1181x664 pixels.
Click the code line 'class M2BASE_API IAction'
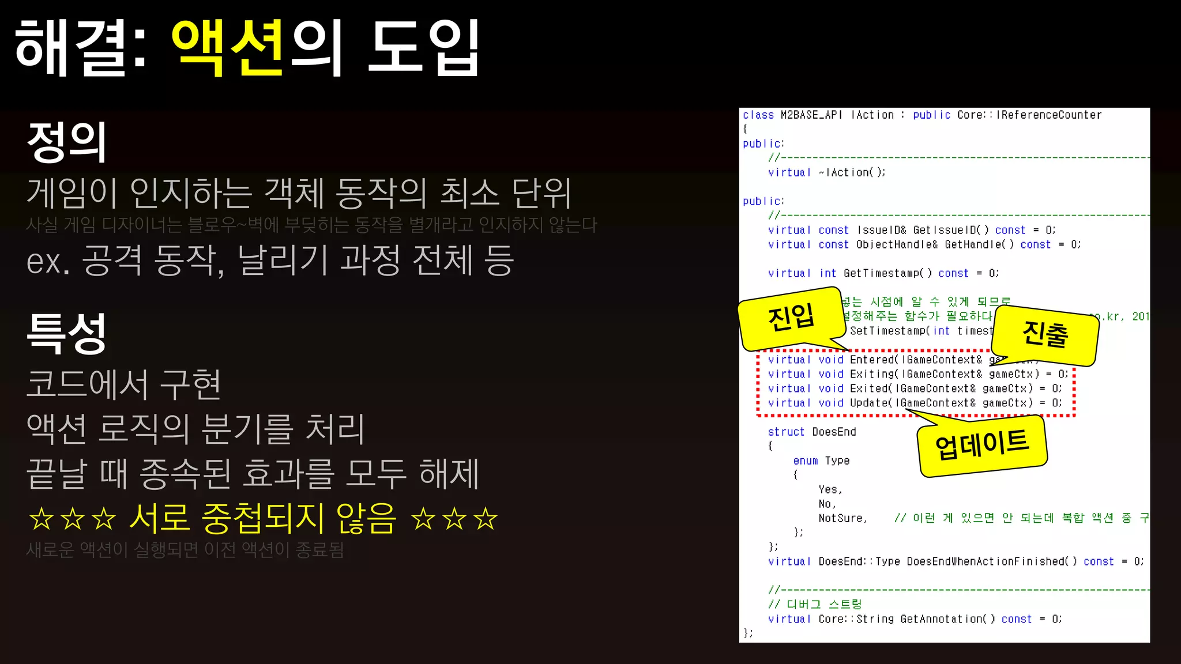pyautogui.click(x=922, y=115)
